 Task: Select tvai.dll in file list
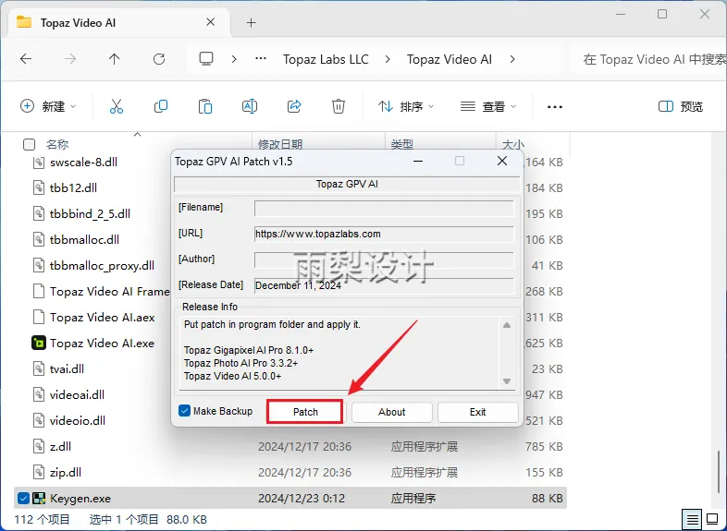(67, 369)
